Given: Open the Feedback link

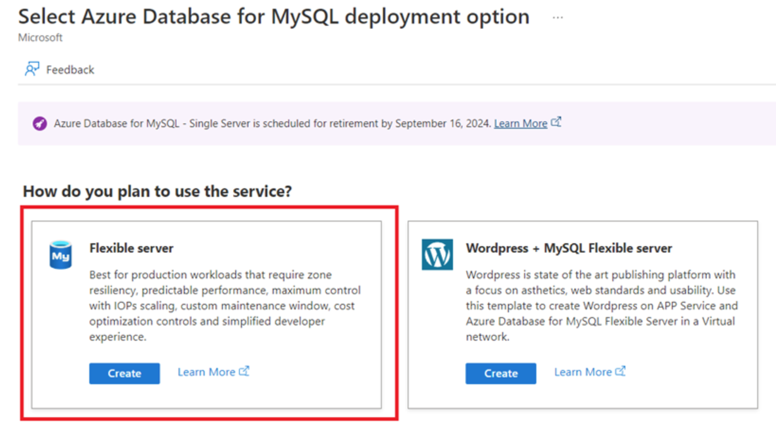Looking at the screenshot, I should click(70, 69).
